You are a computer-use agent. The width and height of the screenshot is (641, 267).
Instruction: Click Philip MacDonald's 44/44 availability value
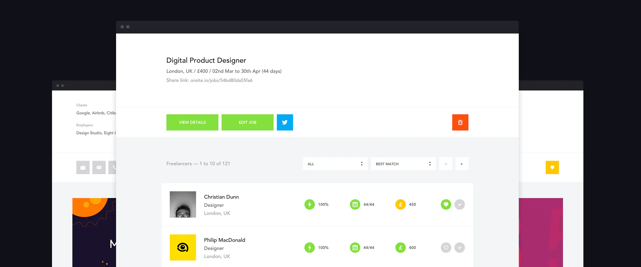(369, 247)
